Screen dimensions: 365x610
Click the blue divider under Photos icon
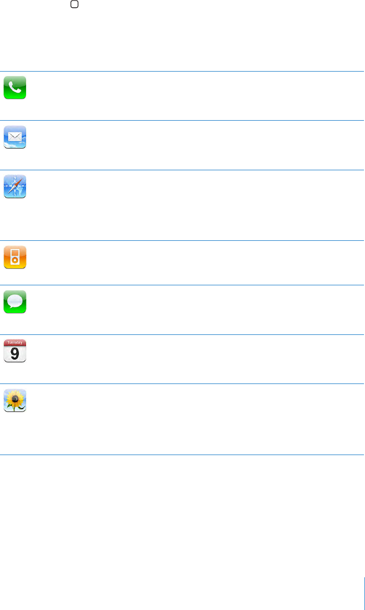tap(182, 455)
